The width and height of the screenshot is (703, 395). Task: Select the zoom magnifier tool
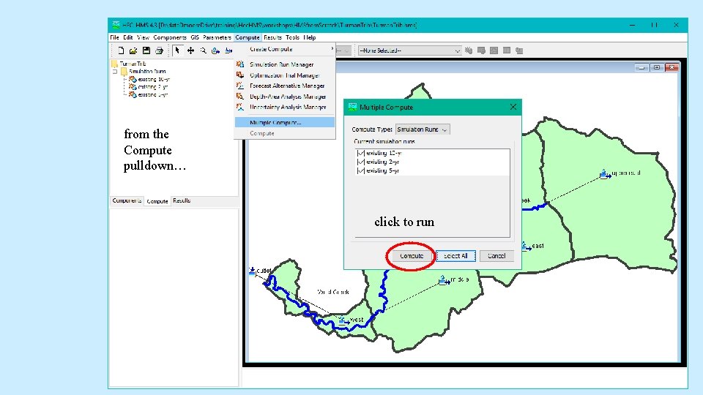[x=203, y=50]
